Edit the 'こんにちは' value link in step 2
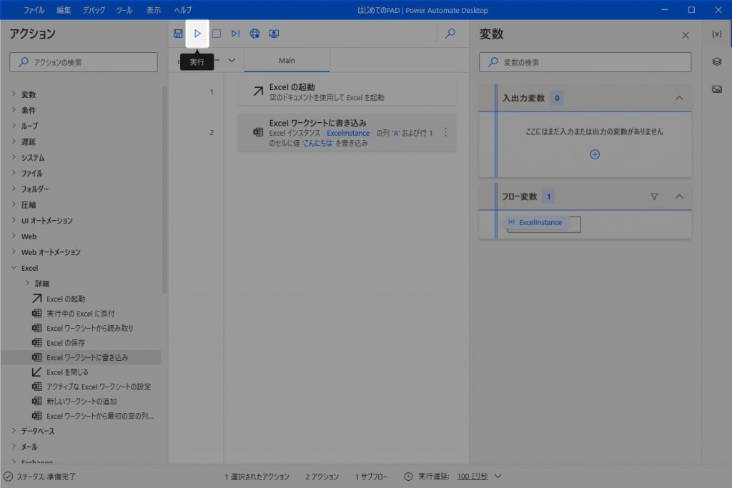The height and width of the screenshot is (488, 732). click(x=318, y=143)
